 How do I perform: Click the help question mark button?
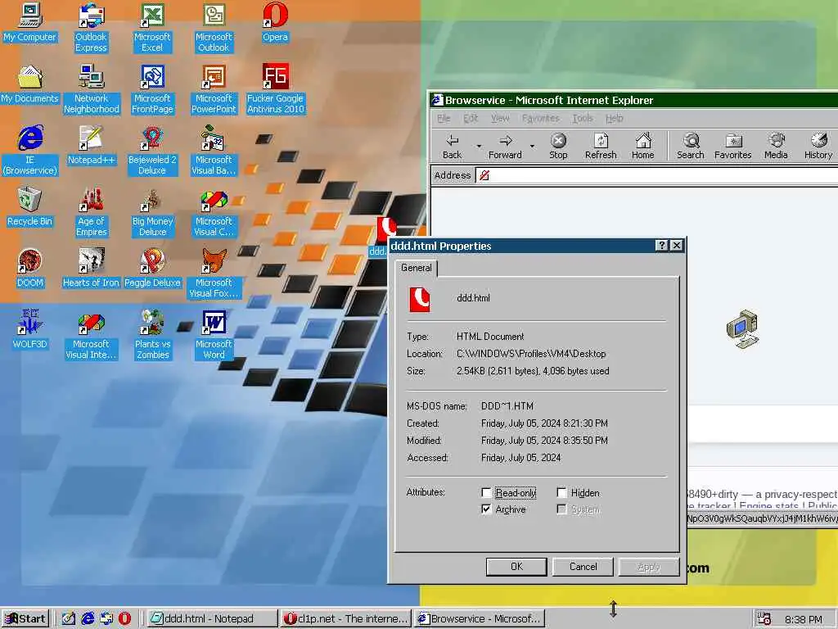pos(661,245)
